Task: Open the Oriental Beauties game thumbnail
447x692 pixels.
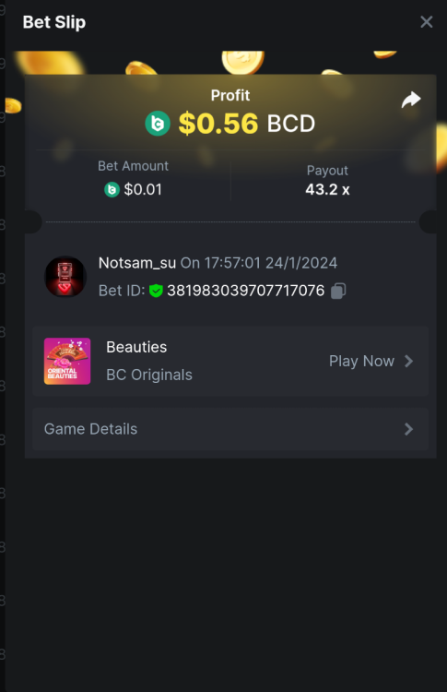Action: (x=67, y=361)
